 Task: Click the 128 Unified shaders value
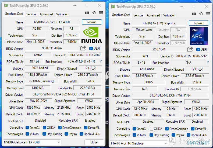pyautogui.click(x=147, y=69)
